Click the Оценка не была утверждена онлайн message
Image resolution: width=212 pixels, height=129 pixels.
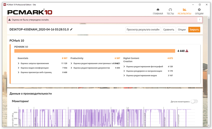[30, 20]
